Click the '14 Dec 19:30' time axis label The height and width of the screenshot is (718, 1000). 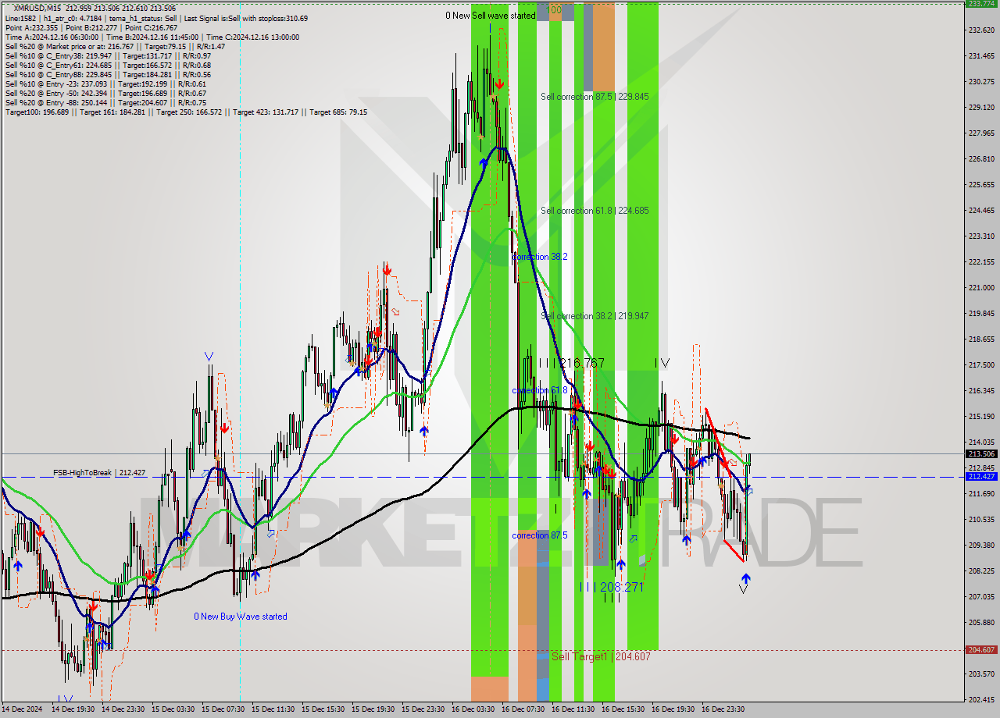(73, 709)
